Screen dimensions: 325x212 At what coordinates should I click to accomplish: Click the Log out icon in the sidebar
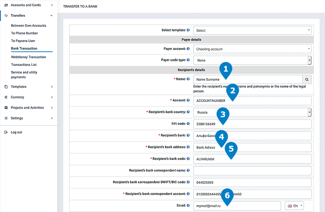pos(6,132)
